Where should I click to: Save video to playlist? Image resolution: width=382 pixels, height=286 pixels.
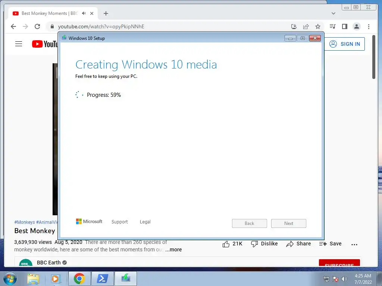coord(331,244)
